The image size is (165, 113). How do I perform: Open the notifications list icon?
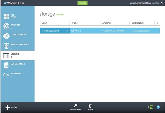[x=151, y=107]
